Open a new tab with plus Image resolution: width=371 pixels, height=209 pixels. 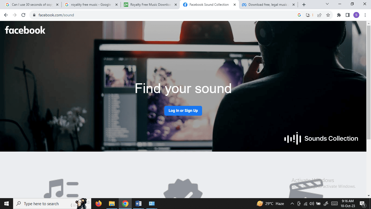[304, 5]
